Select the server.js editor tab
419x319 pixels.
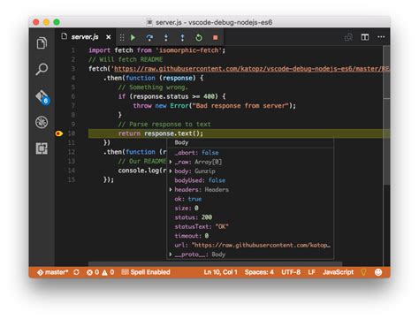[86, 37]
